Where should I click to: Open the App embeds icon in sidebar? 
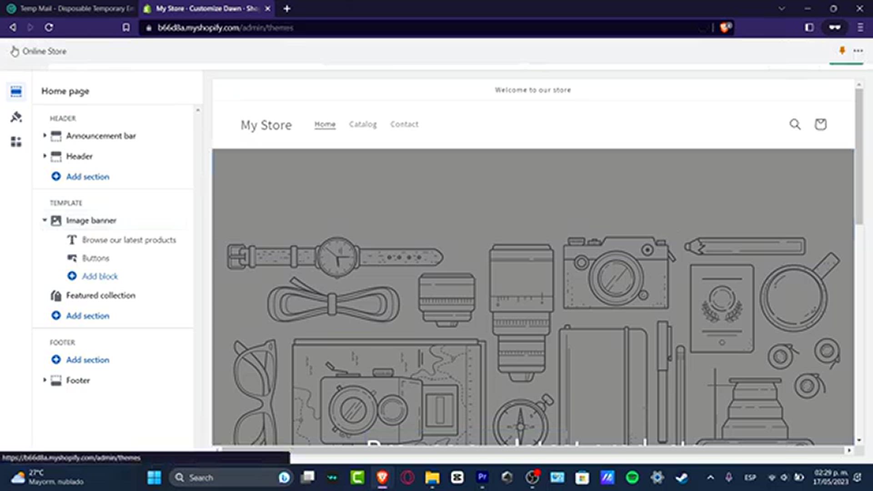(16, 142)
